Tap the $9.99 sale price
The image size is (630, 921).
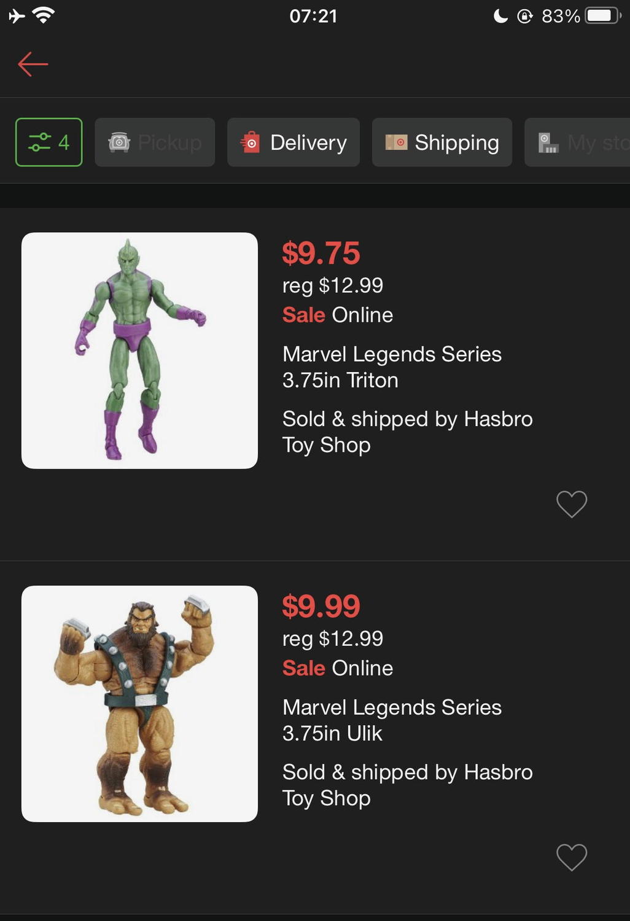click(x=321, y=606)
